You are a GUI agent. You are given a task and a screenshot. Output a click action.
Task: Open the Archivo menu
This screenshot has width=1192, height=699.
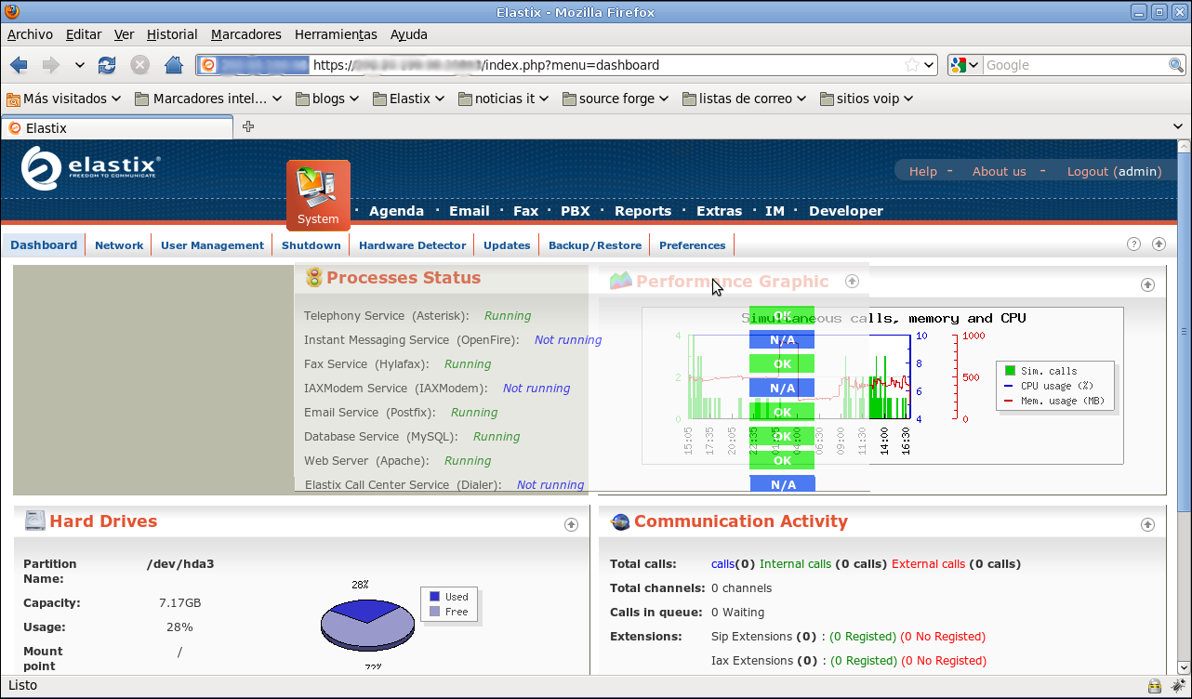coord(30,34)
